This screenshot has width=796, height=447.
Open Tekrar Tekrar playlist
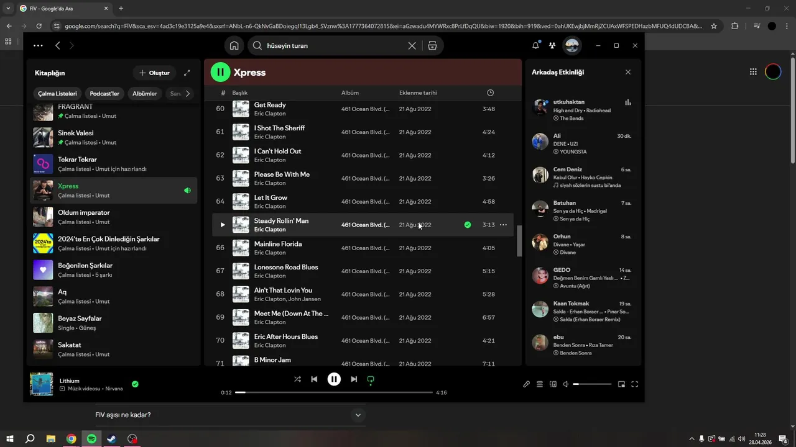113,164
